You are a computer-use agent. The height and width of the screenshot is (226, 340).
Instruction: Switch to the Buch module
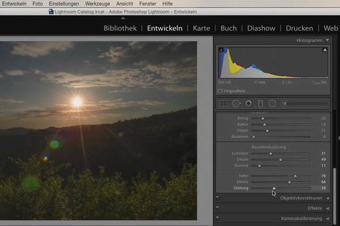pyautogui.click(x=228, y=28)
